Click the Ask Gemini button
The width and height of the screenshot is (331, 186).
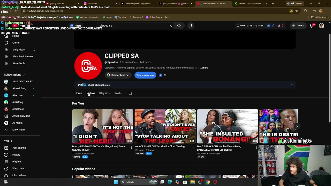295,4
